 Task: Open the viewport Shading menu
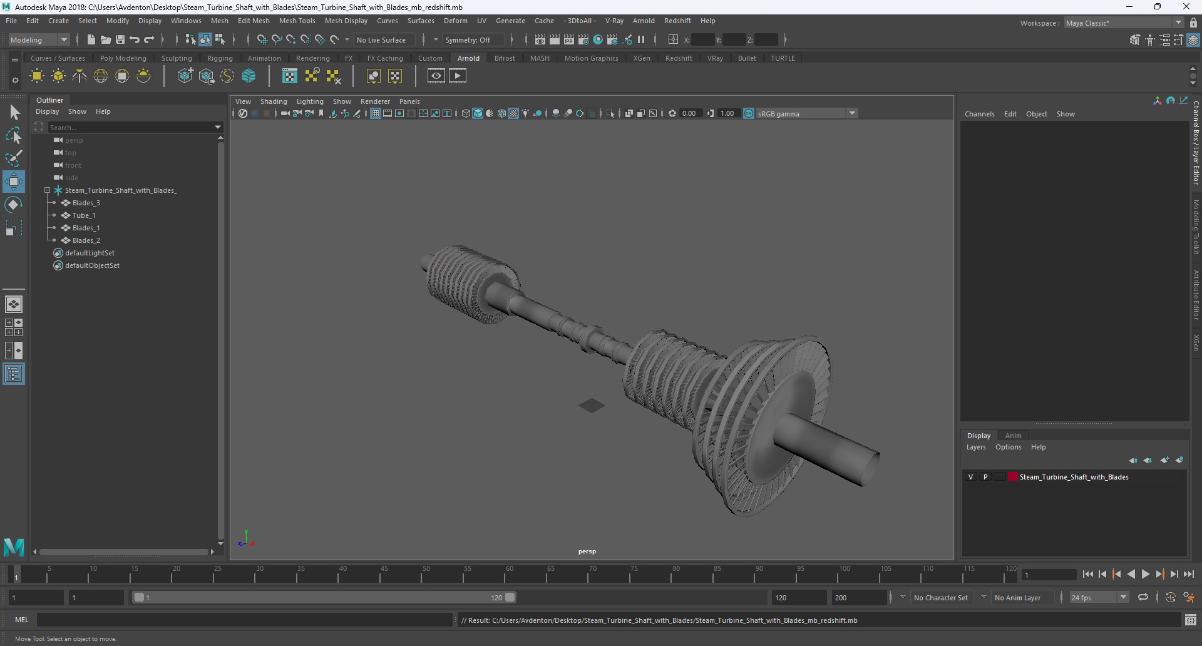click(274, 101)
